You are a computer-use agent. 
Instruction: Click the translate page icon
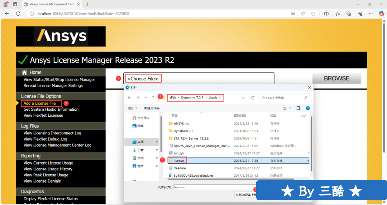293,14
